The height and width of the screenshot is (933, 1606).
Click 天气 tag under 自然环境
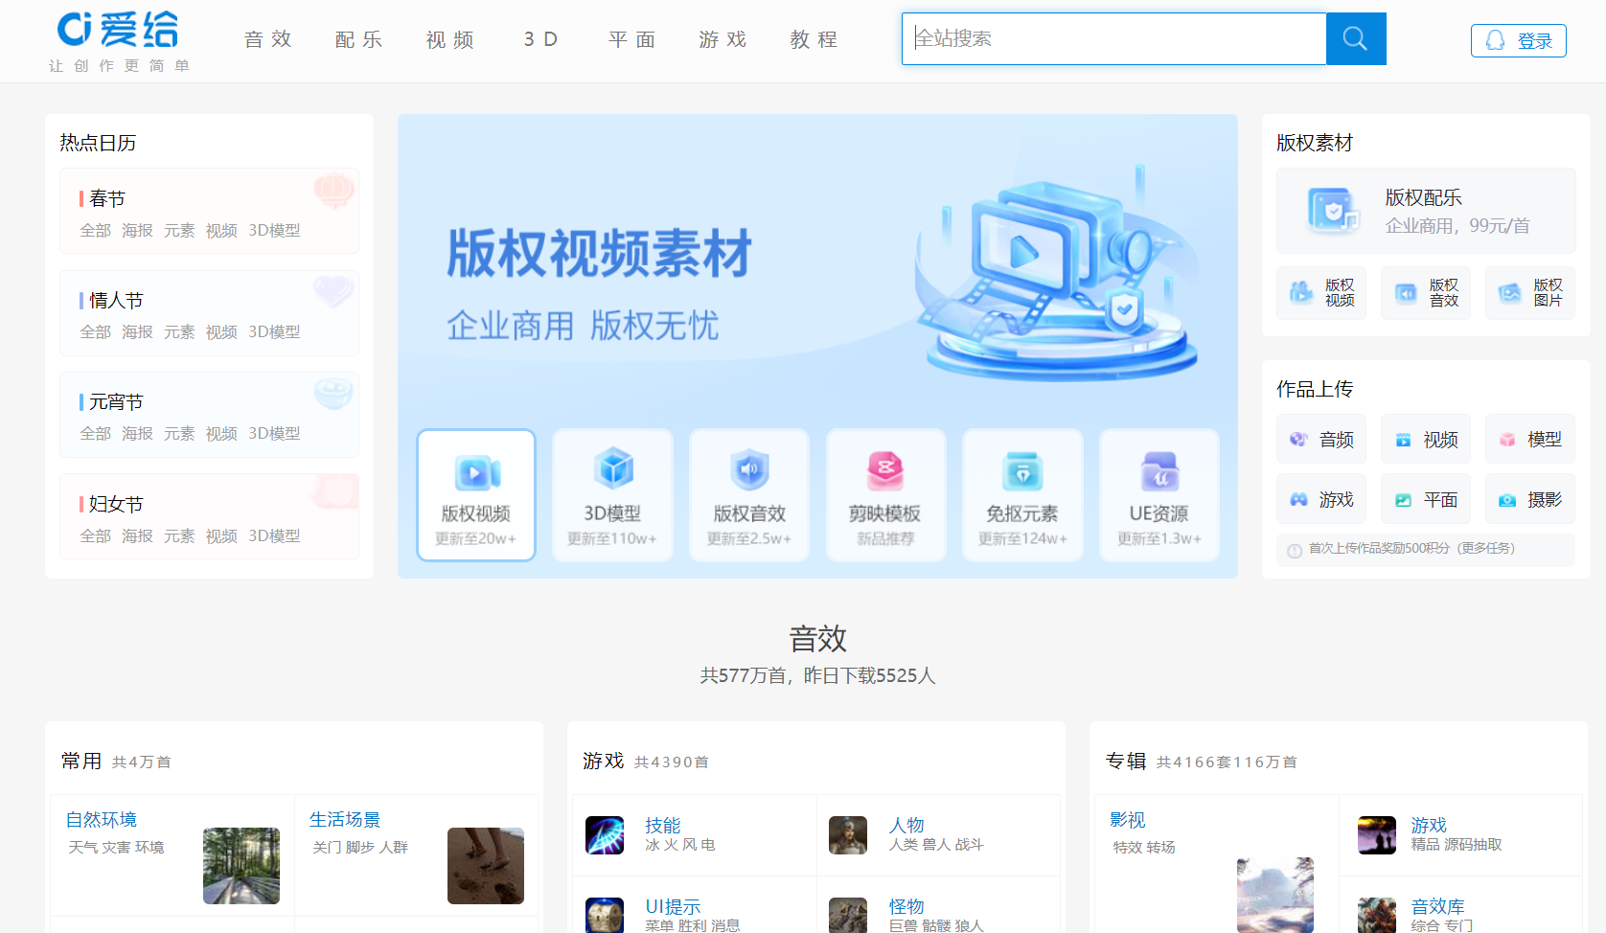tap(82, 847)
